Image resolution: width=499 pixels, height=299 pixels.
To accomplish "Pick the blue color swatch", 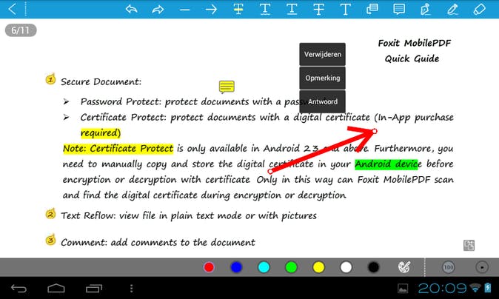I will 236,267.
